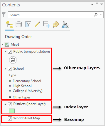Image resolution: width=105 pixels, height=126 pixels.
Task: Click the Districts green fill swatch
Action: coord(12,111)
